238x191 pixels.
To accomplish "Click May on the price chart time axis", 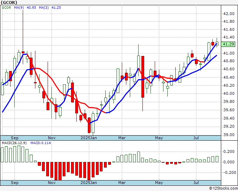I will [159, 138].
